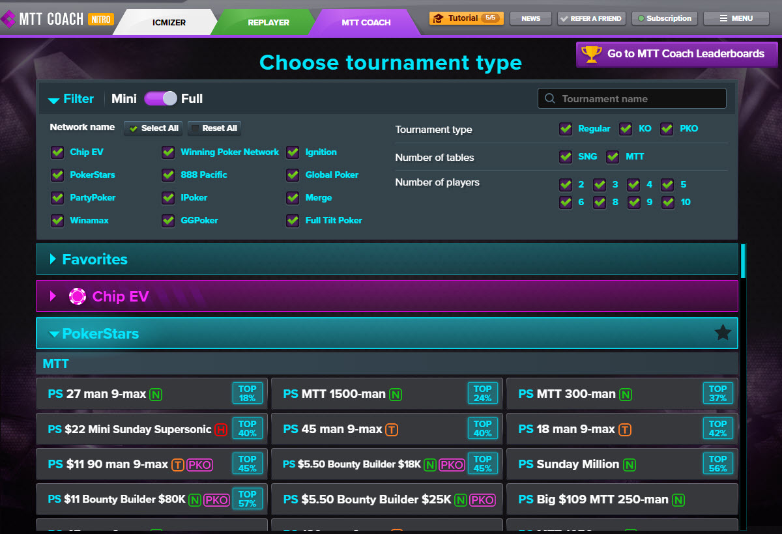Collapse the Filter panel
The height and width of the screenshot is (534, 782).
click(x=71, y=99)
